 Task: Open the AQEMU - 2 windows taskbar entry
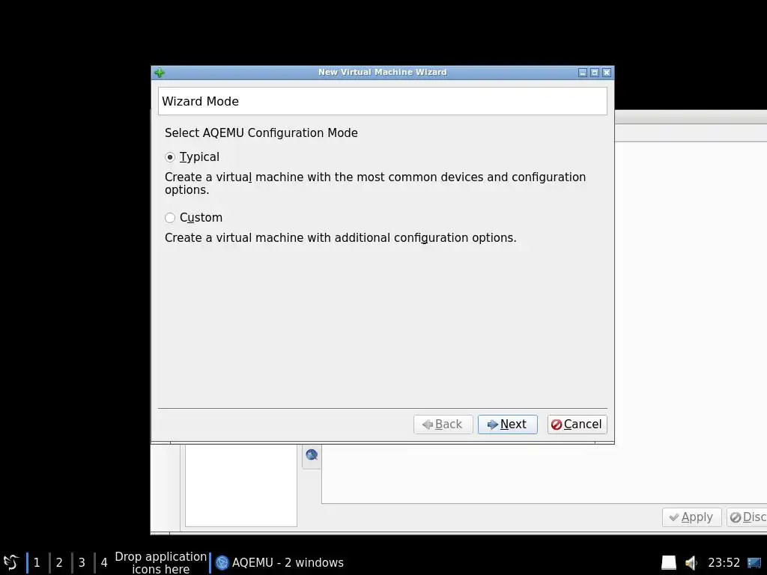click(280, 563)
